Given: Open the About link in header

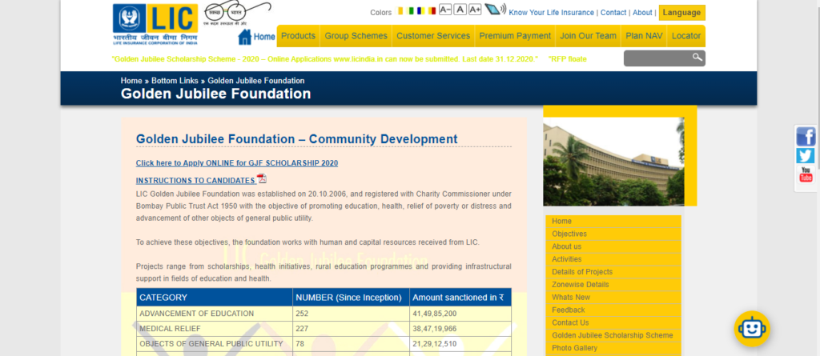Looking at the screenshot, I should (x=642, y=13).
